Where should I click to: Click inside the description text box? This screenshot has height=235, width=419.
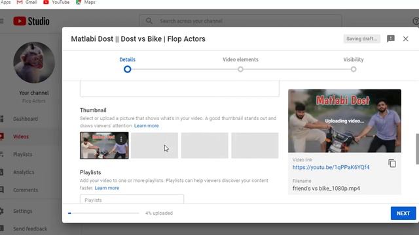[179, 89]
